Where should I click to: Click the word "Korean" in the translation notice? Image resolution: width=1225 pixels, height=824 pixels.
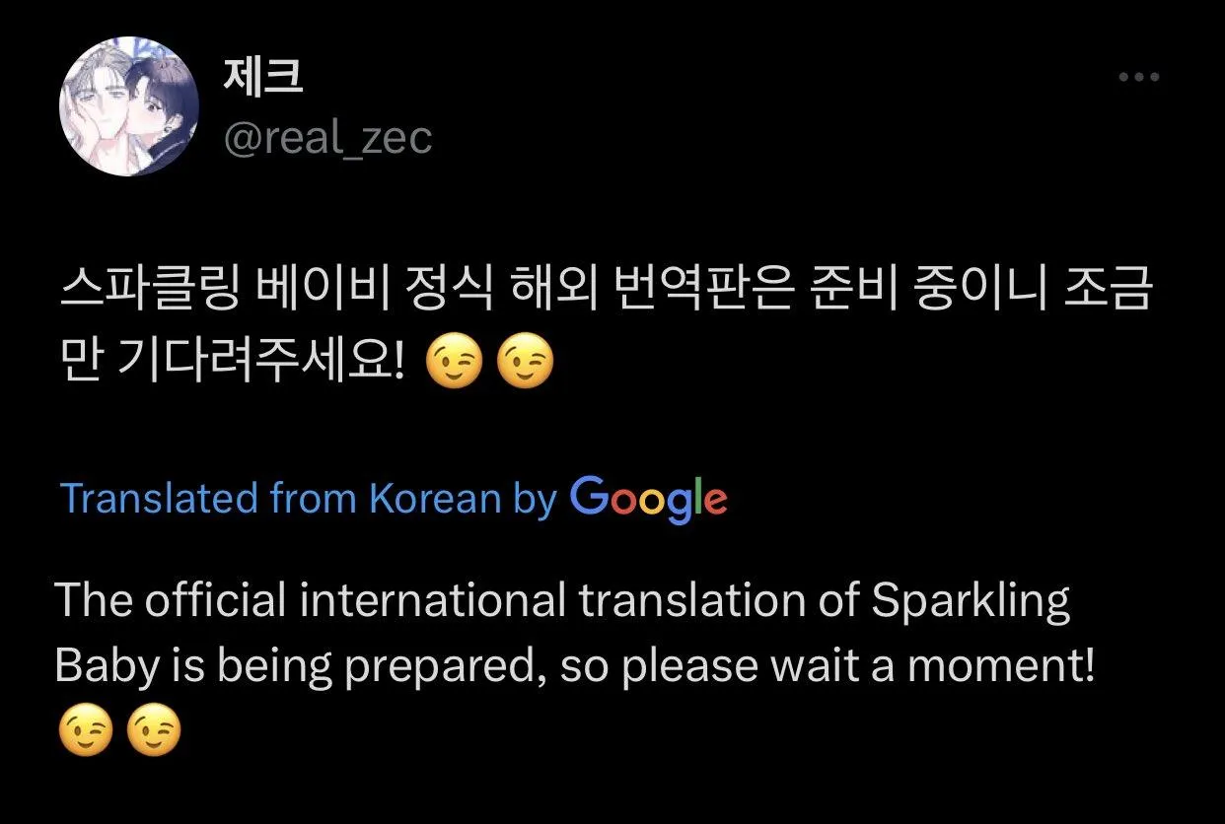435,500
